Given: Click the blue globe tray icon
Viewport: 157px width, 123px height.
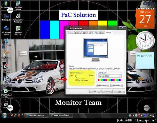Looking at the screenshot, I should 136,115.
